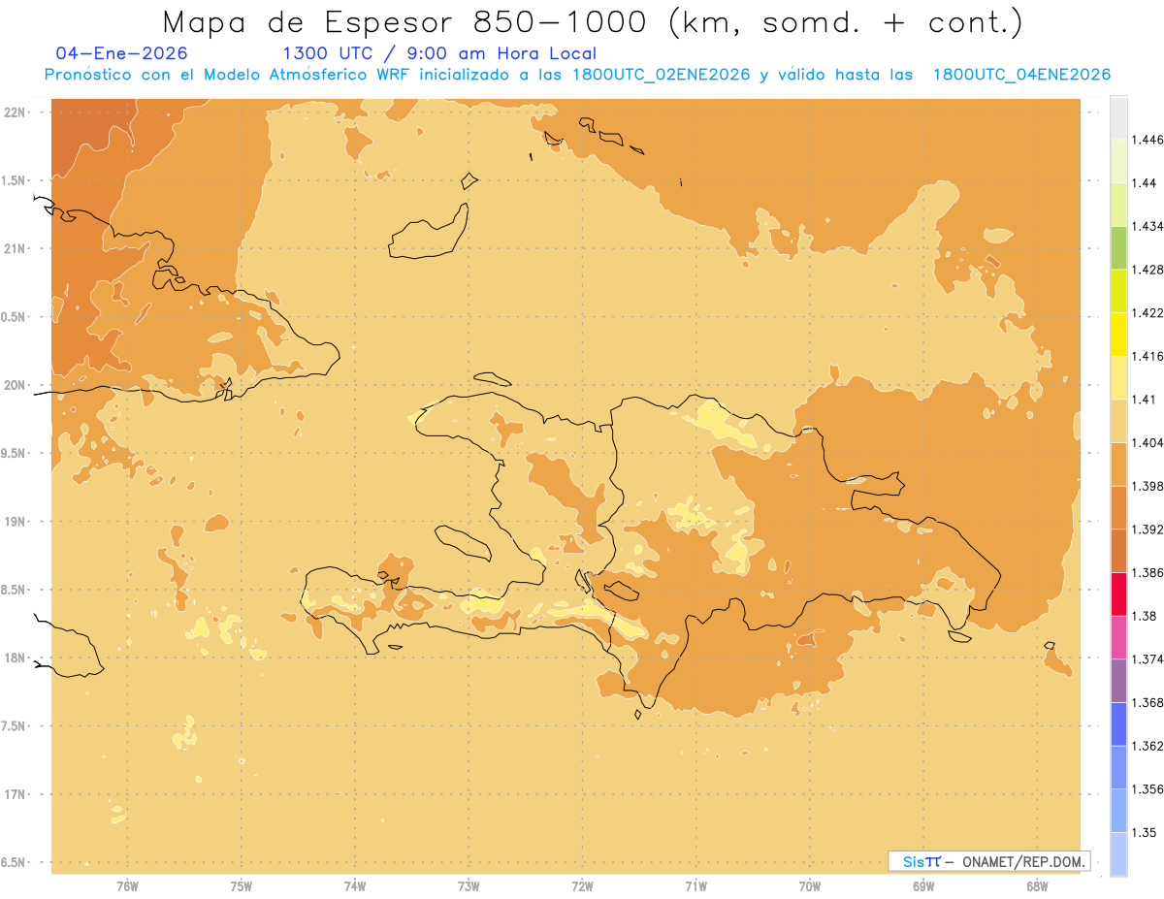Click the colorbar value label '1.362'
This screenshot has width=1164, height=899.
coord(1148,746)
